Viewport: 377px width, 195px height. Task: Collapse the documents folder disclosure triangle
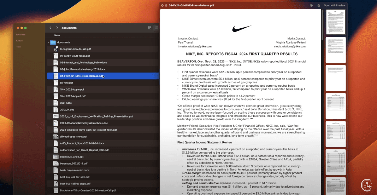48,42
